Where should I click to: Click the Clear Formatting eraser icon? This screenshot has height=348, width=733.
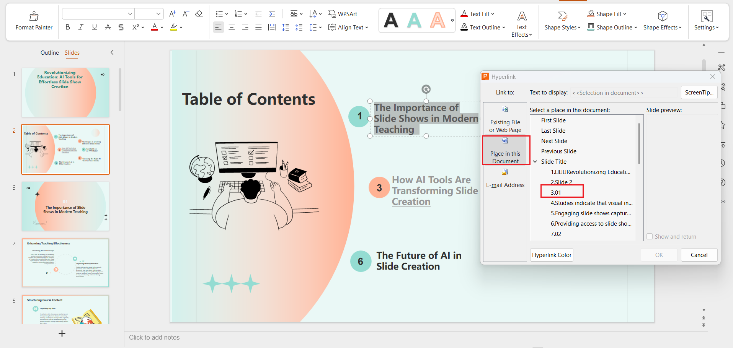point(199,14)
